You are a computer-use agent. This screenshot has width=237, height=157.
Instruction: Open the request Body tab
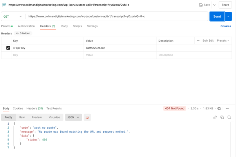[x=65, y=26]
